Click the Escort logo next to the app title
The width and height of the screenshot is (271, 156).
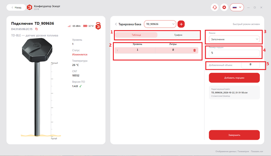click(x=29, y=7)
